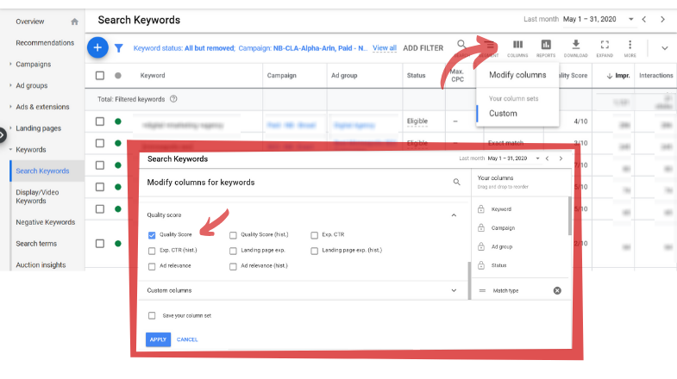This screenshot has height=379, width=677.
Task: Click the blue add keyword plus button
Action: pyautogui.click(x=97, y=48)
